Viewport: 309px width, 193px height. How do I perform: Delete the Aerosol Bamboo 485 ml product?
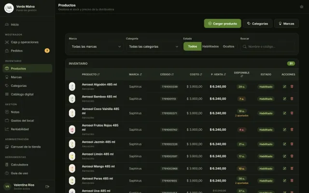pyautogui.click(x=292, y=98)
